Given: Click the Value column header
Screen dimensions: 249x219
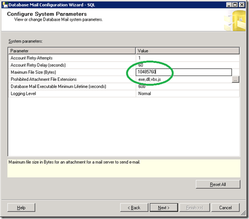Looking at the screenshot, I should pos(187,51).
